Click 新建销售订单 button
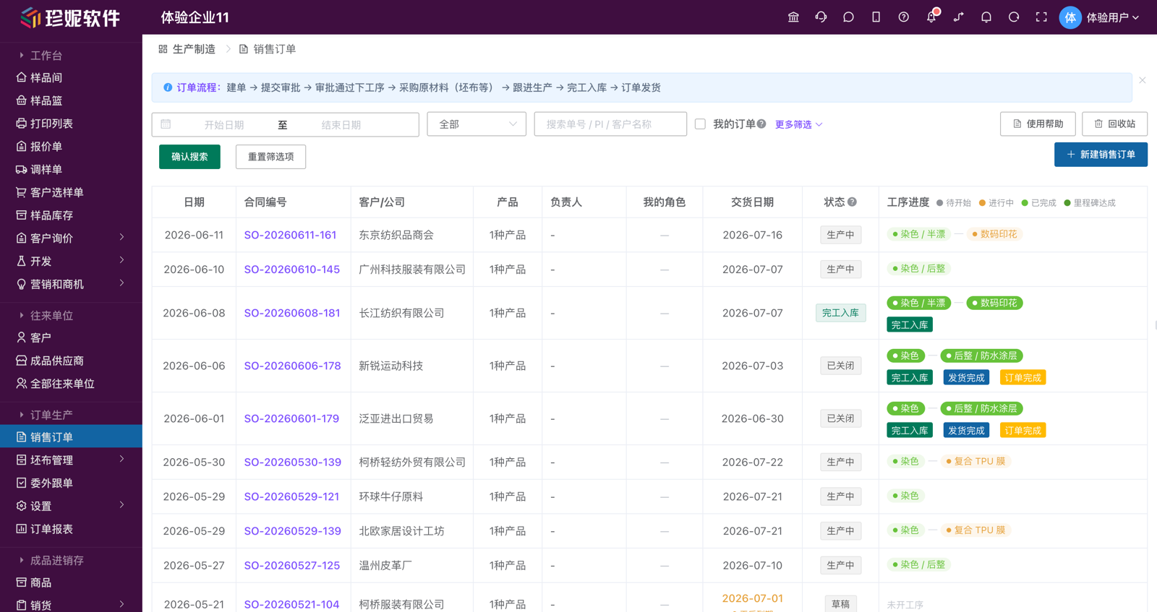The width and height of the screenshot is (1157, 612). tap(1101, 155)
